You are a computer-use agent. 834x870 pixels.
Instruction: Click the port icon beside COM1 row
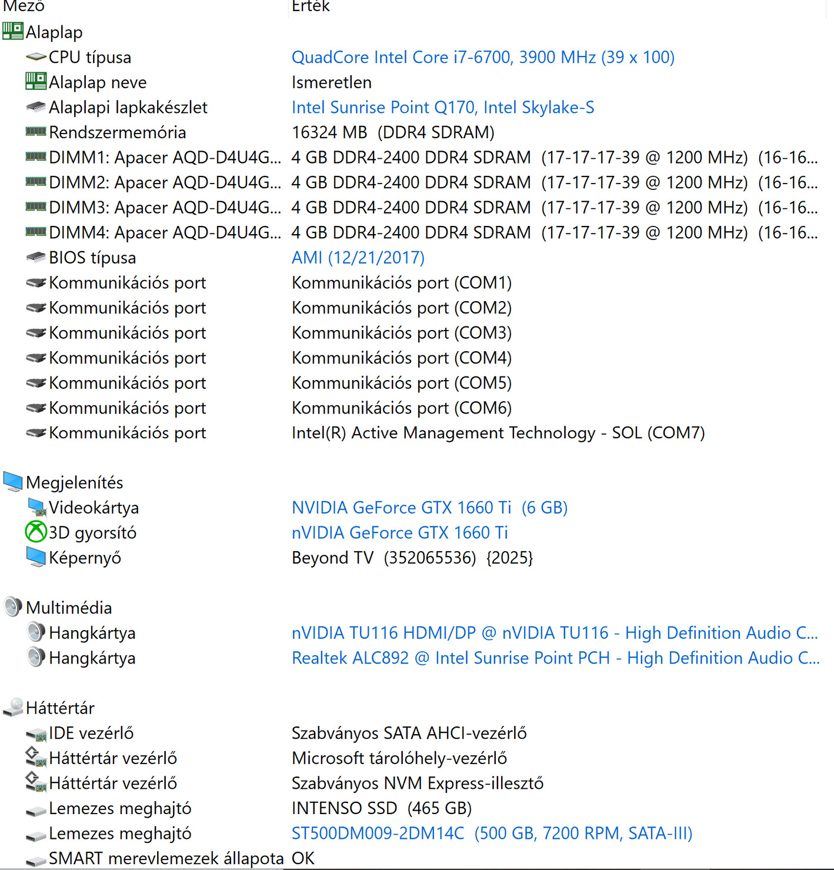pyautogui.click(x=36, y=282)
